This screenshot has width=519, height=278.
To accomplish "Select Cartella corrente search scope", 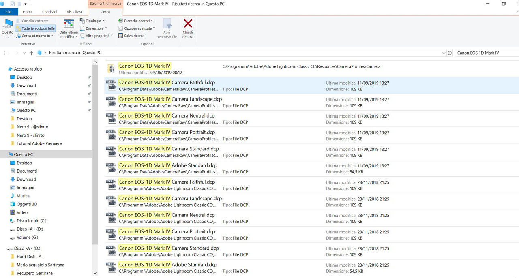I will (x=32, y=21).
